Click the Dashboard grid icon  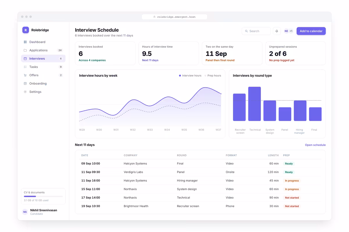[x=25, y=42]
